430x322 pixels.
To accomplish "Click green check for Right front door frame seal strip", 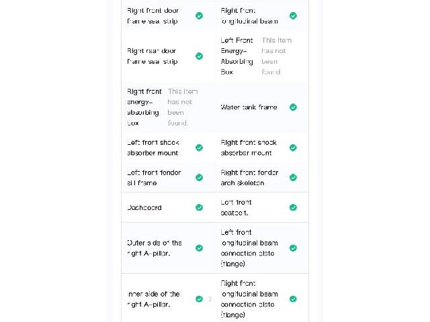I will [200, 16].
